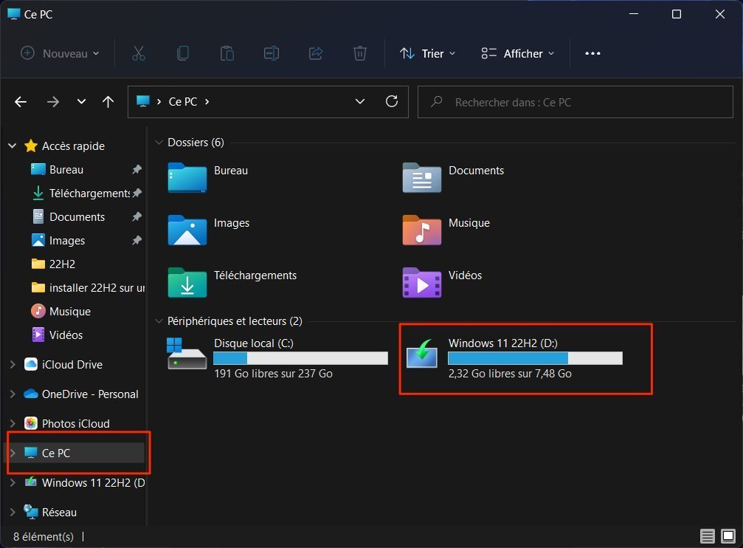Select Réseau in navigation pane
The height and width of the screenshot is (548, 743).
(x=59, y=512)
